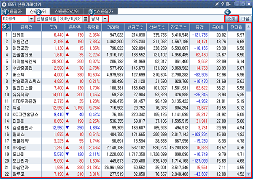This screenshot has width=253, height=179.
Task: Click 퍼스텍 change rate 10.50%
Action: coord(94,75)
